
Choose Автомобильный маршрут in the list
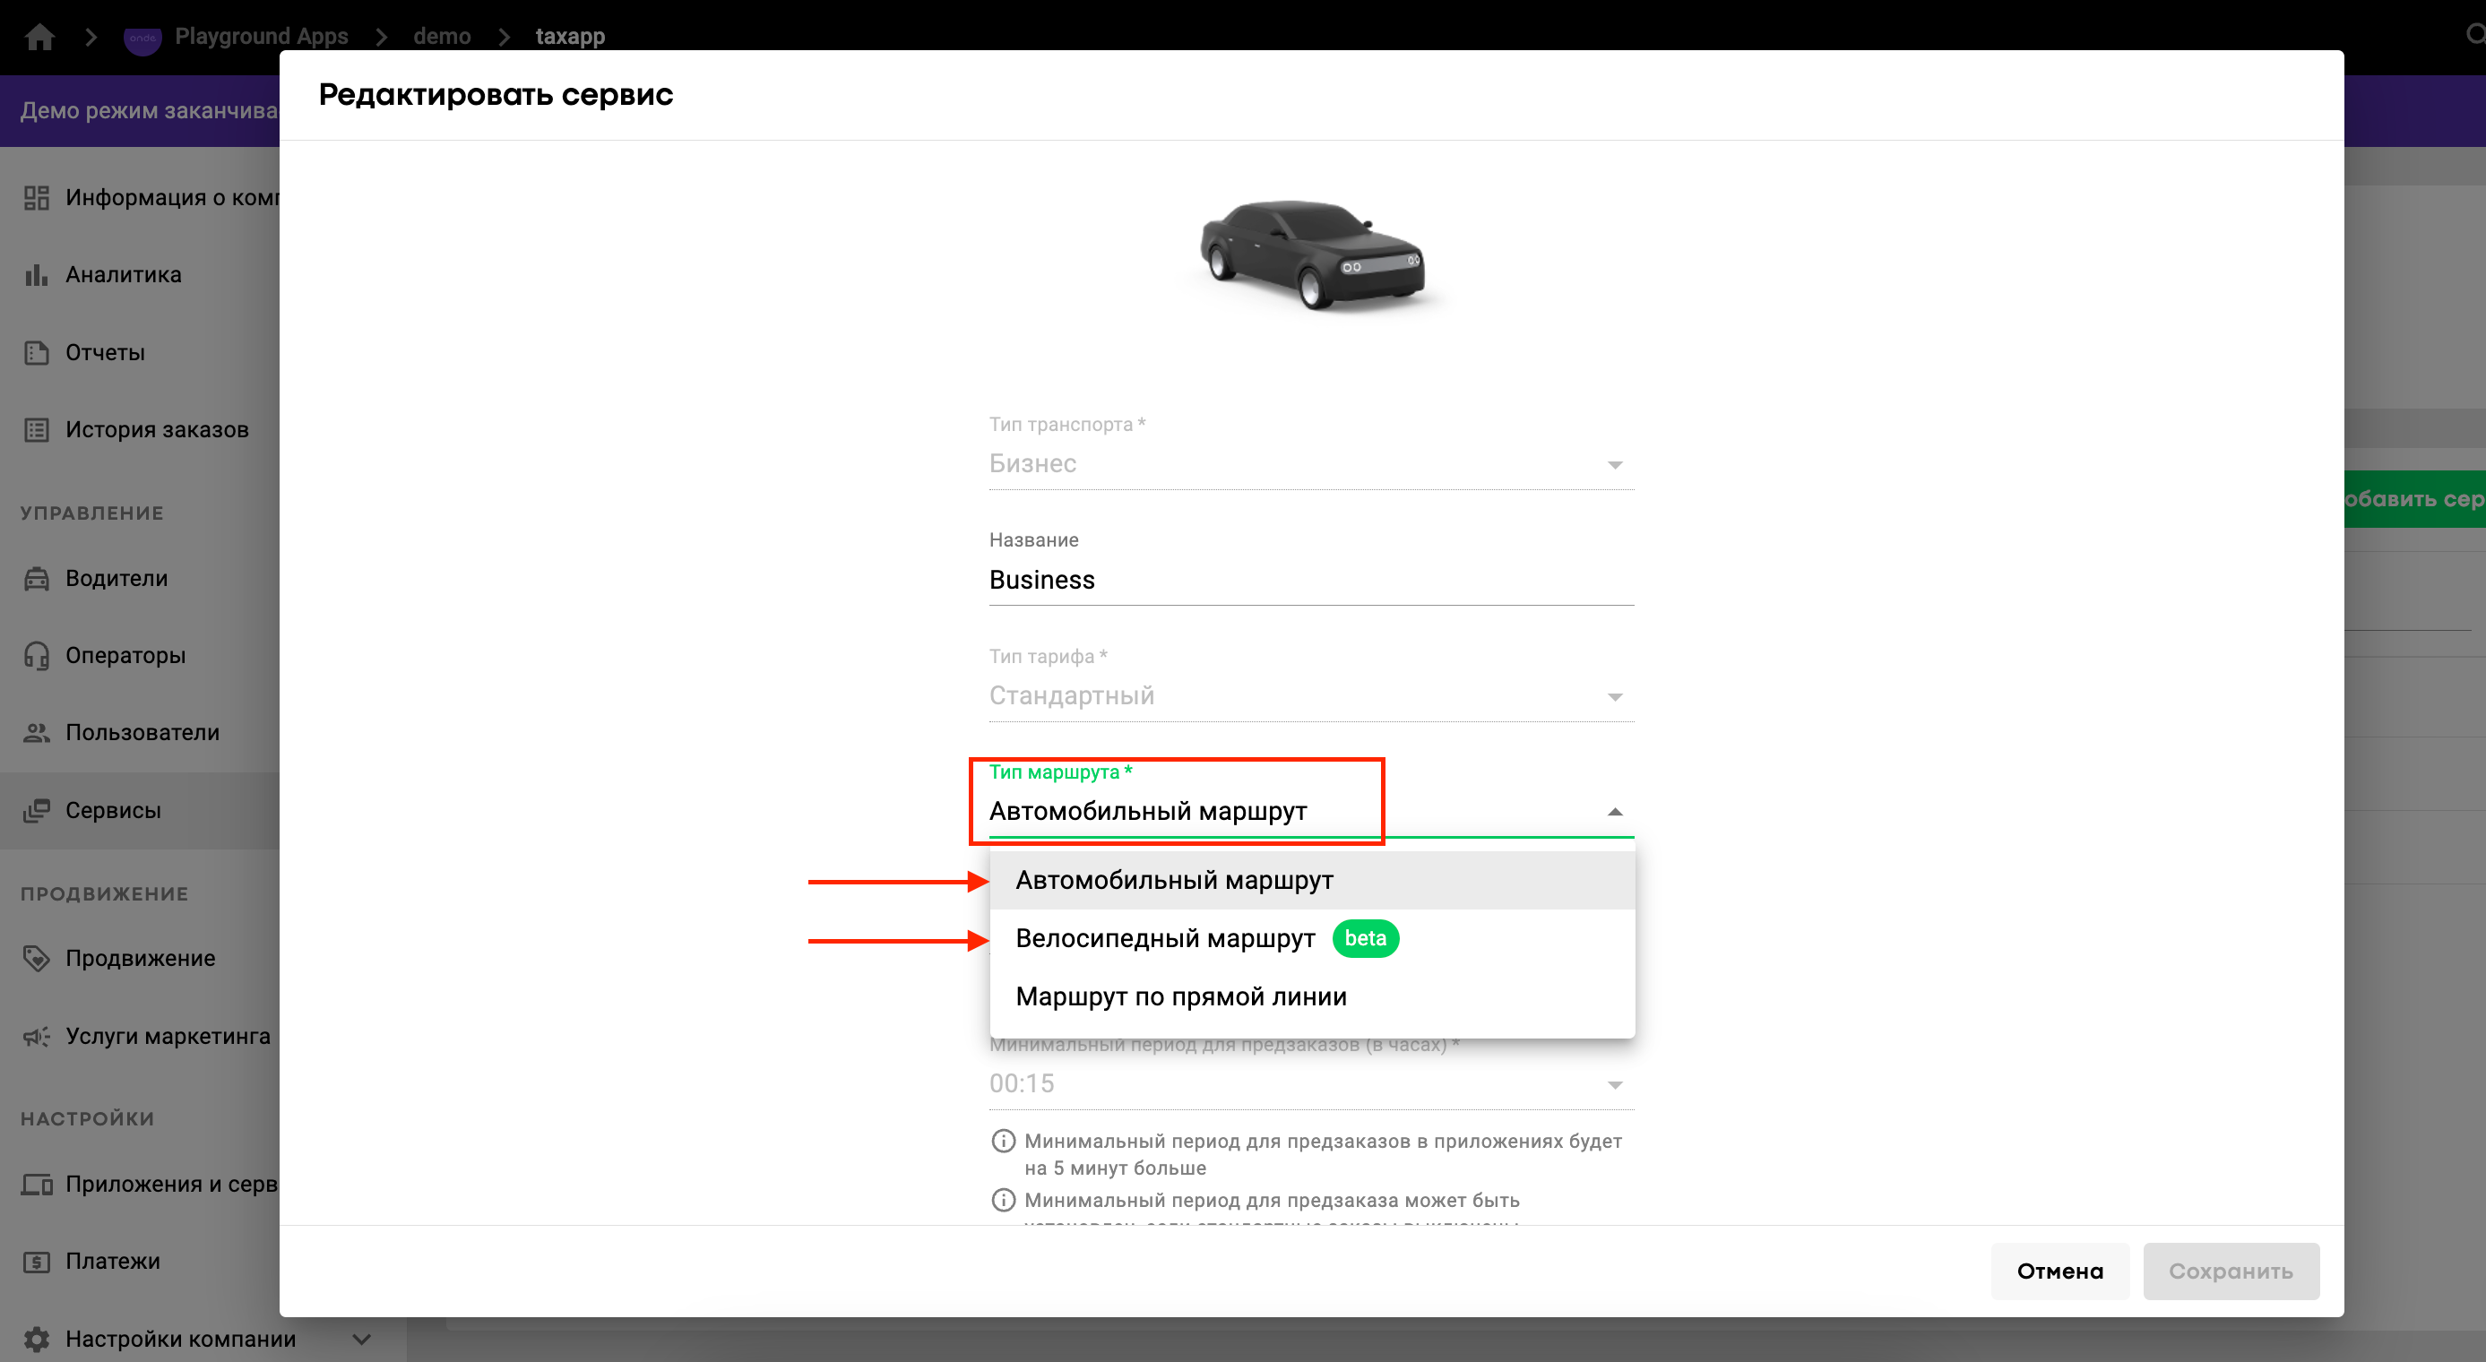(x=1173, y=881)
